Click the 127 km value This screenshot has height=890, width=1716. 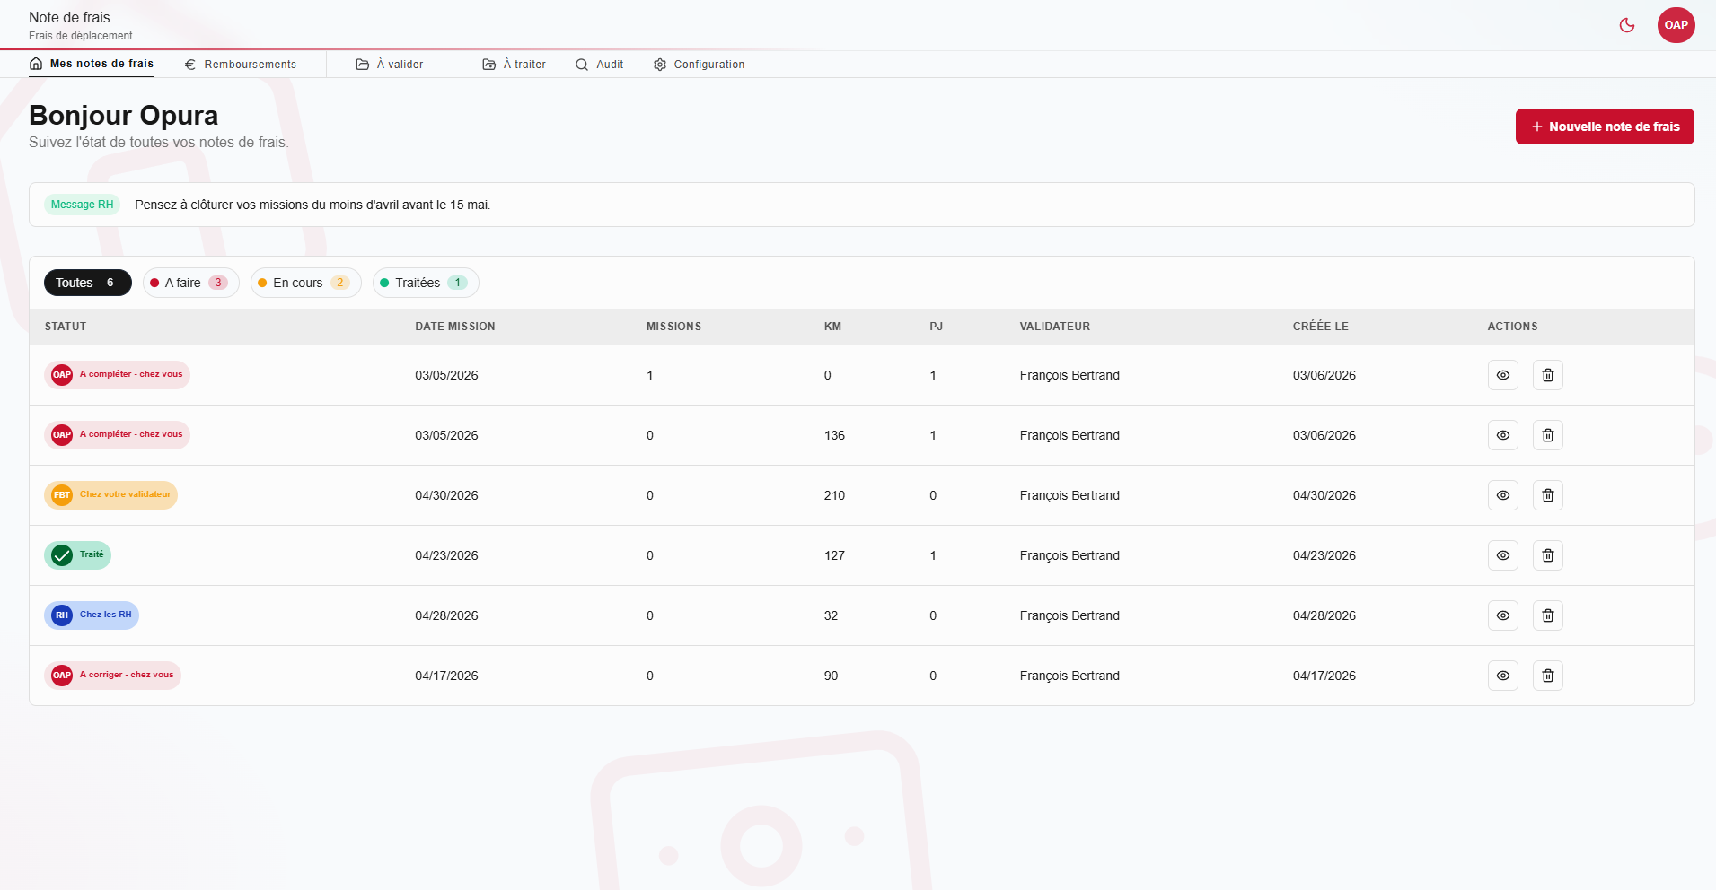834,555
